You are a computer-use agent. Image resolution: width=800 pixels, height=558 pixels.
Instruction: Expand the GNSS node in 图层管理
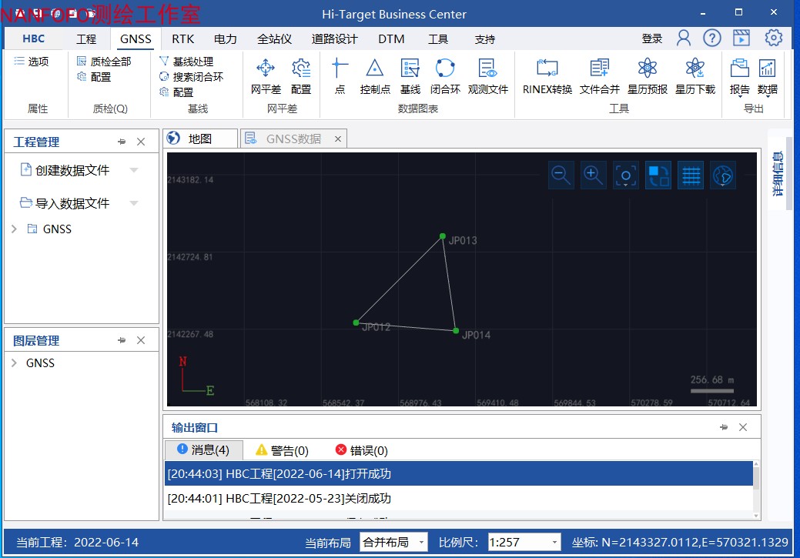15,363
